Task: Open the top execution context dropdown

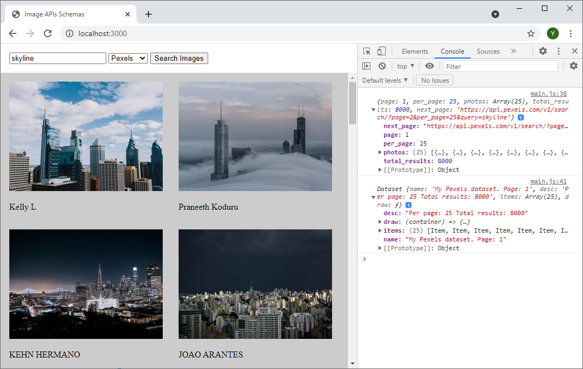Action: coord(404,66)
